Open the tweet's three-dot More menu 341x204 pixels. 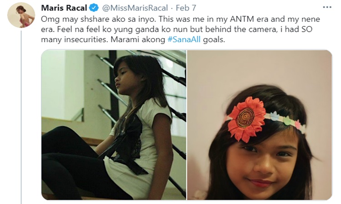click(x=326, y=7)
